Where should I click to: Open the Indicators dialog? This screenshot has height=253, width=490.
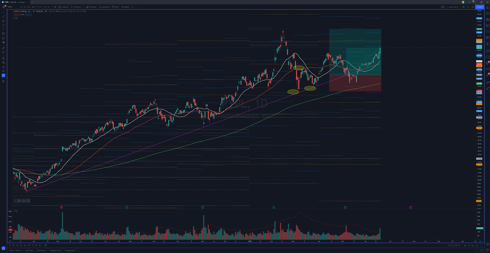click(x=76, y=7)
